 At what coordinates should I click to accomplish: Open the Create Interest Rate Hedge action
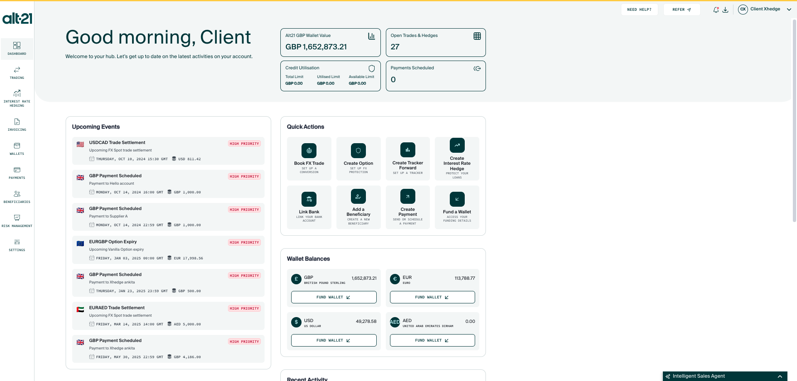457,159
